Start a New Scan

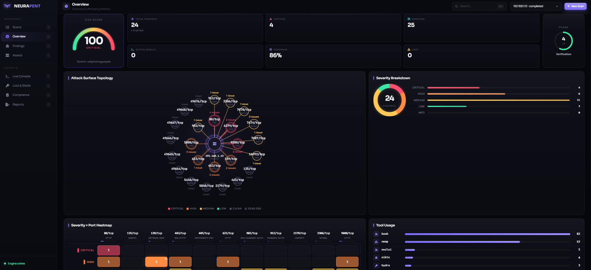coord(575,6)
